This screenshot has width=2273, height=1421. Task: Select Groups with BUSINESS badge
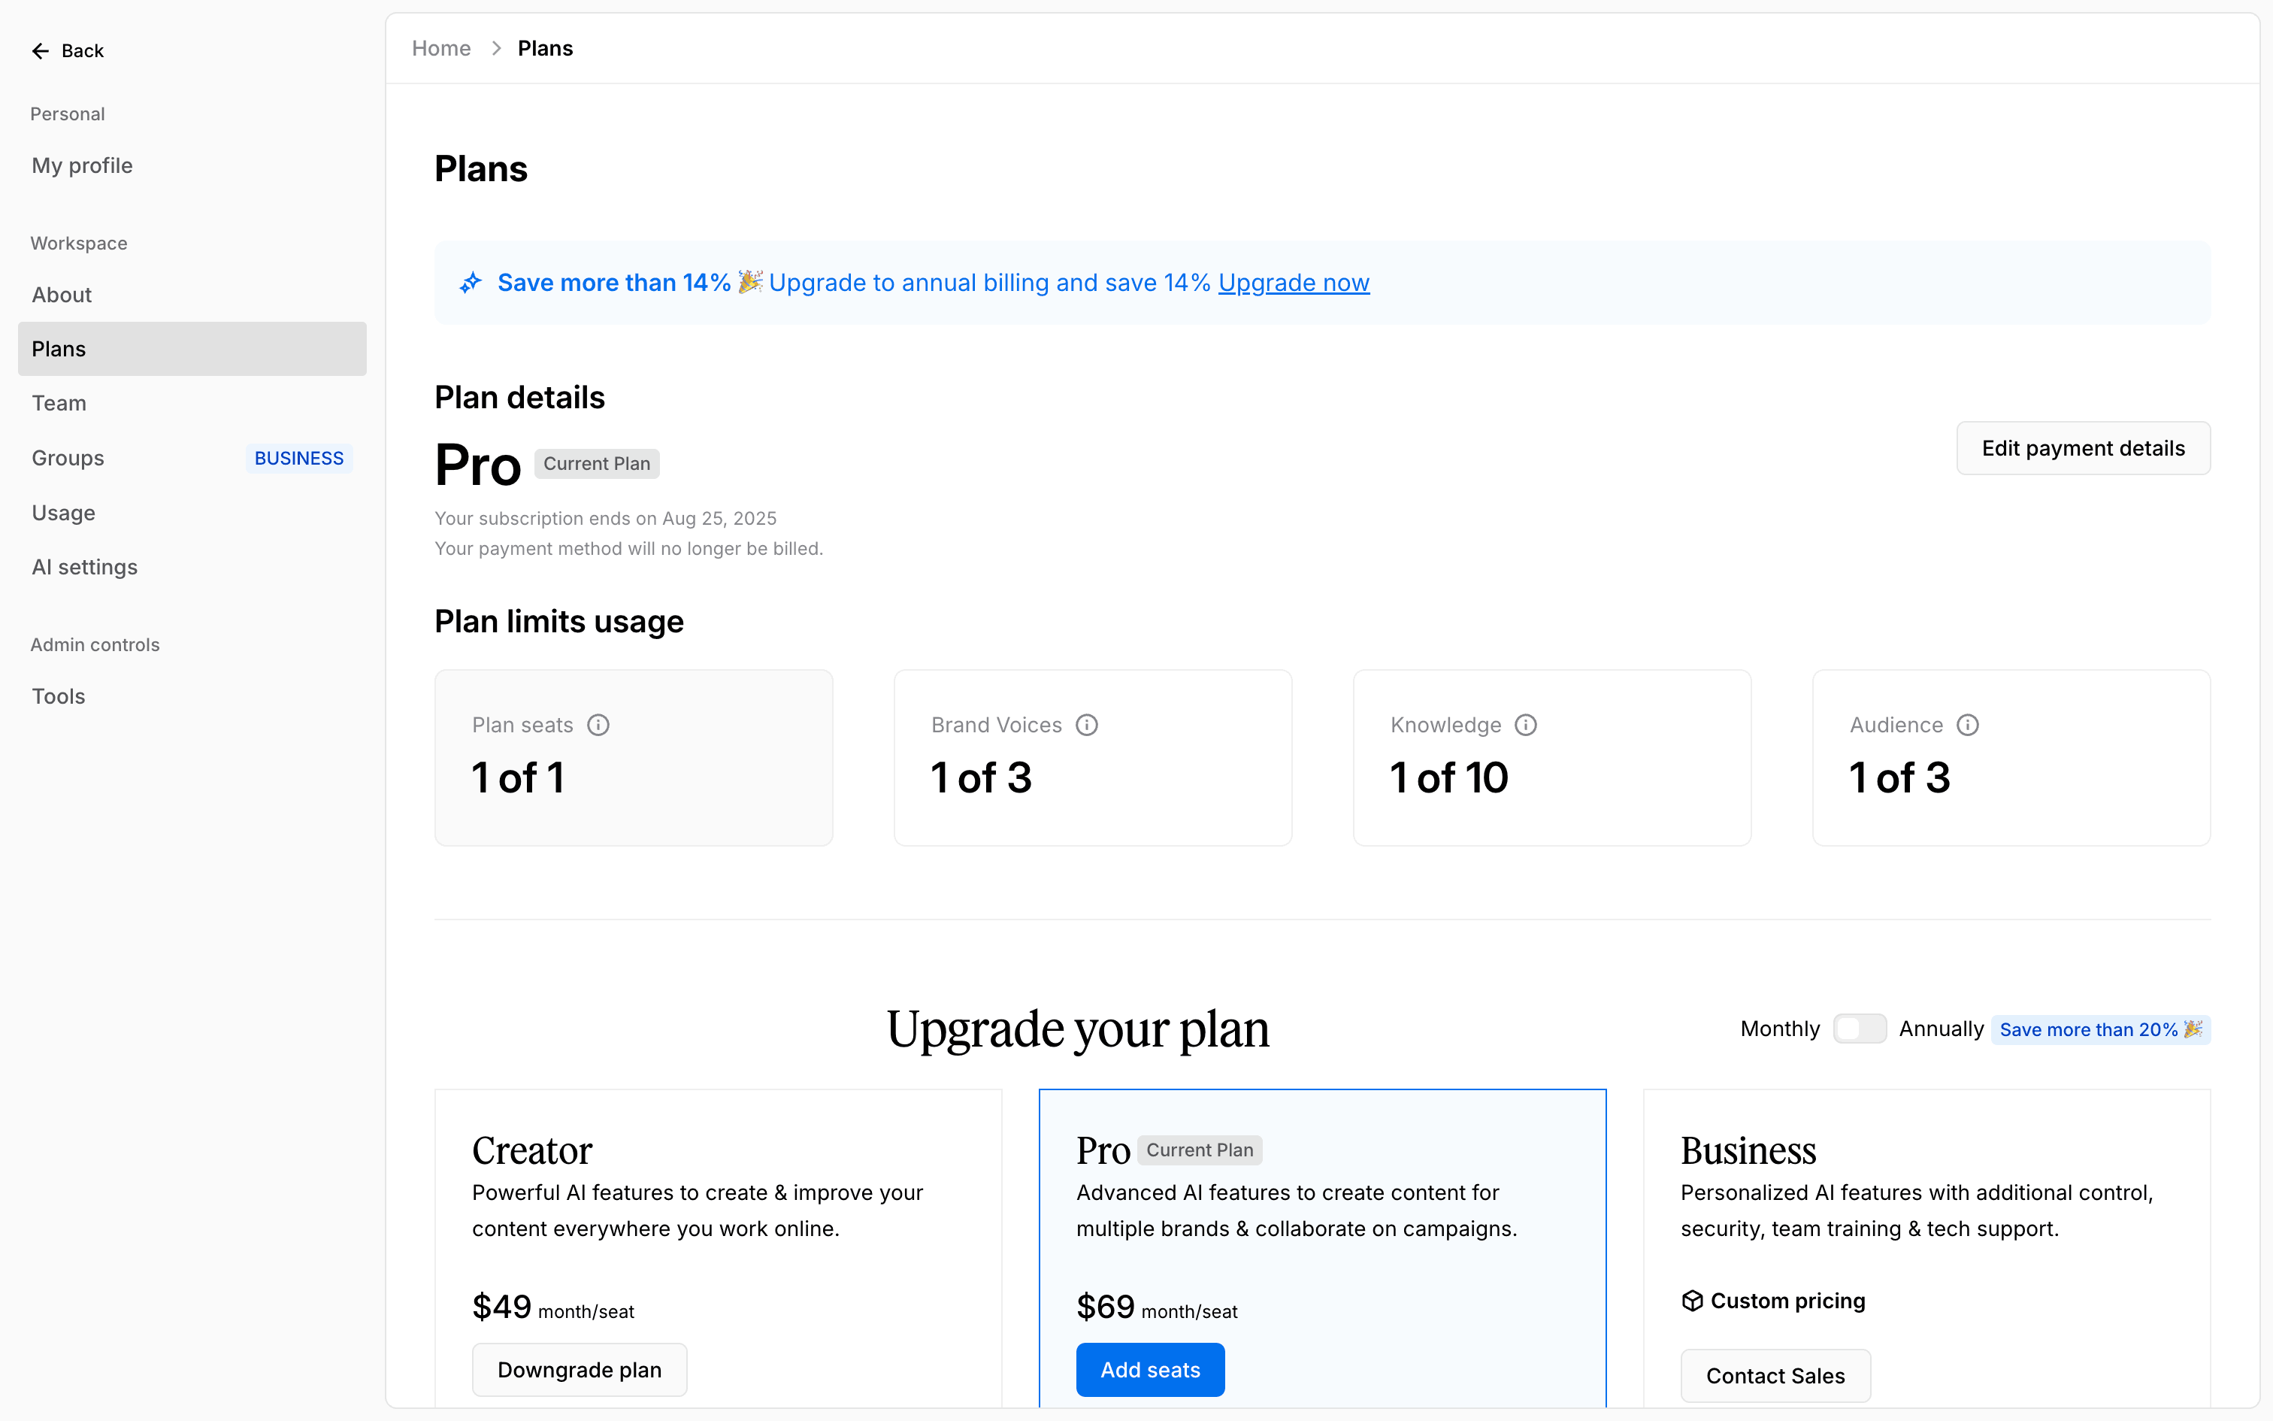68,459
